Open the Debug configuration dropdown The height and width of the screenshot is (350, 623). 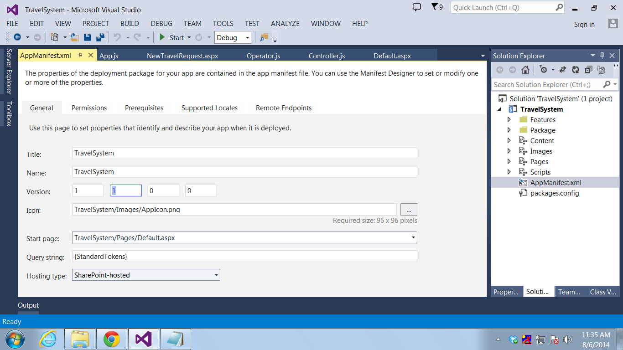pos(233,38)
